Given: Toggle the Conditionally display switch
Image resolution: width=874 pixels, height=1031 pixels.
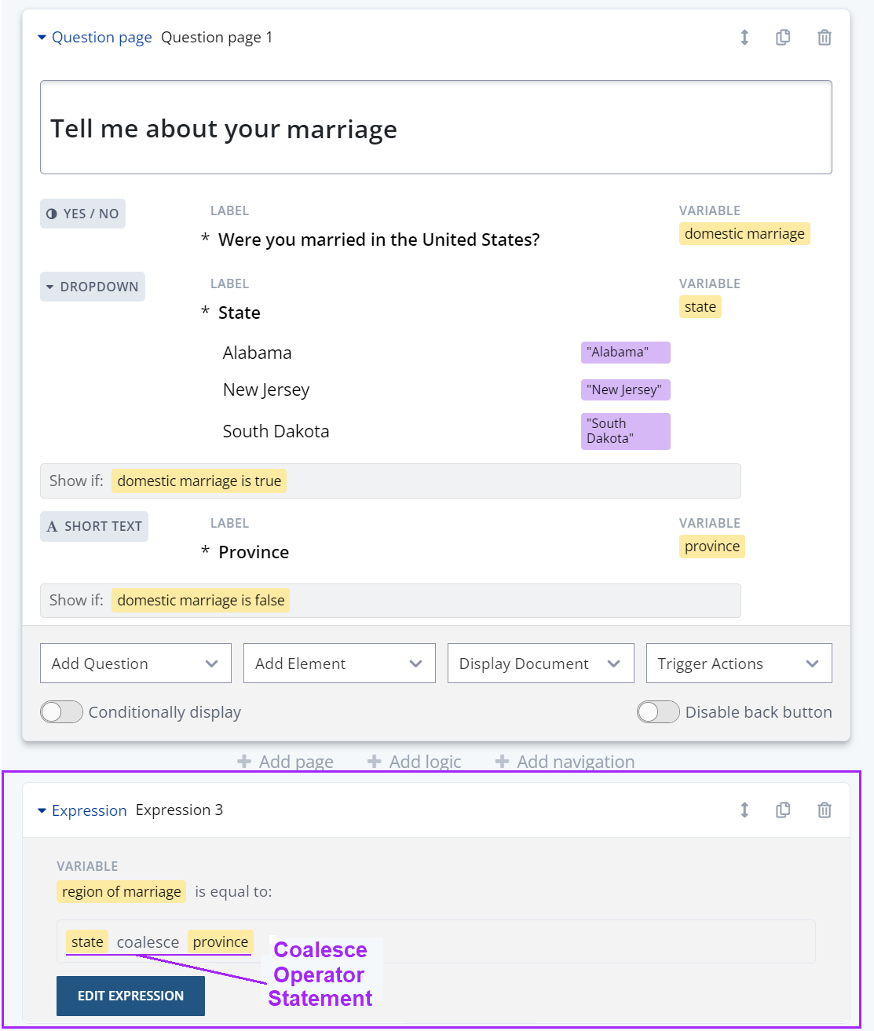Looking at the screenshot, I should [61, 711].
